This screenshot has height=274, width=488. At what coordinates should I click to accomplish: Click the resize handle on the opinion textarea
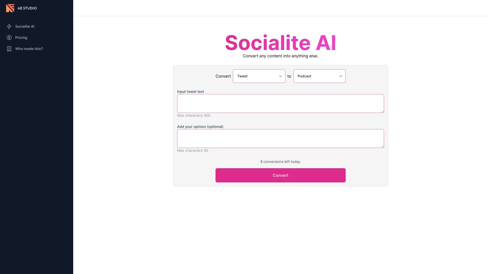coord(383,146)
